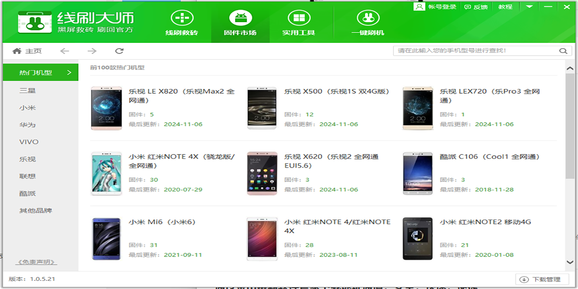578x289 pixels.
Task: Click the forward navigation arrow
Action: coord(92,51)
